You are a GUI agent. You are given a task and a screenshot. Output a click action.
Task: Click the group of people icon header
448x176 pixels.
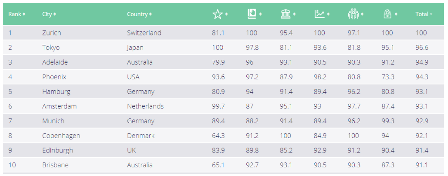coord(354,14)
